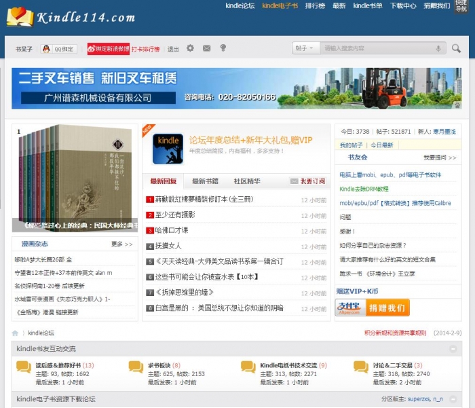
Task: Click 退出 to log out
Action: click(173, 49)
